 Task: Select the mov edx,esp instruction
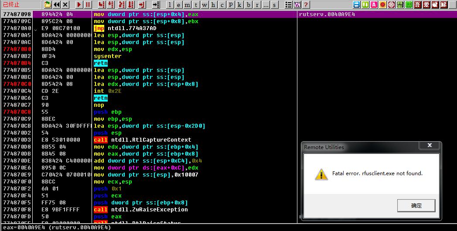[113, 49]
